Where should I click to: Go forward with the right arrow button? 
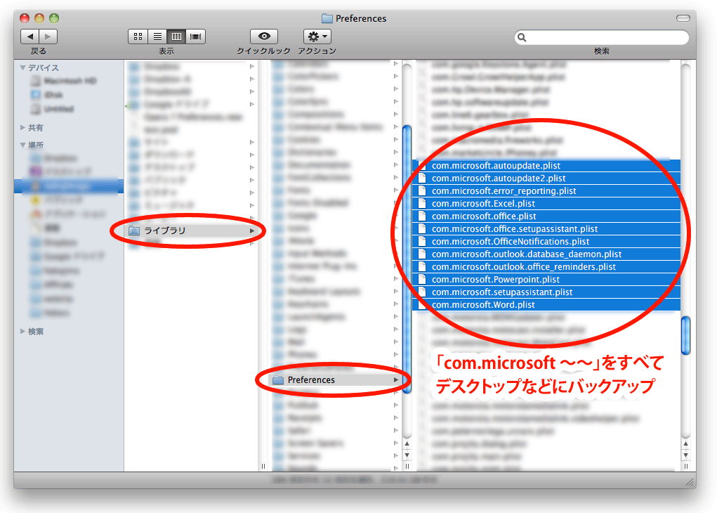click(x=48, y=37)
